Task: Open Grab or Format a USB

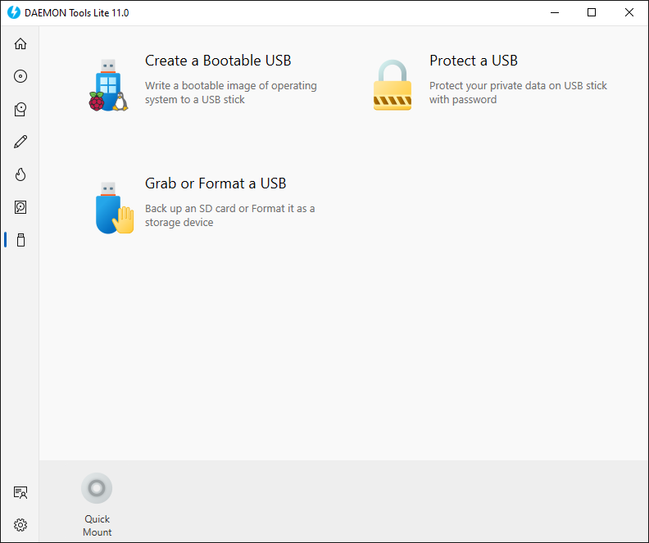Action: pos(216,183)
